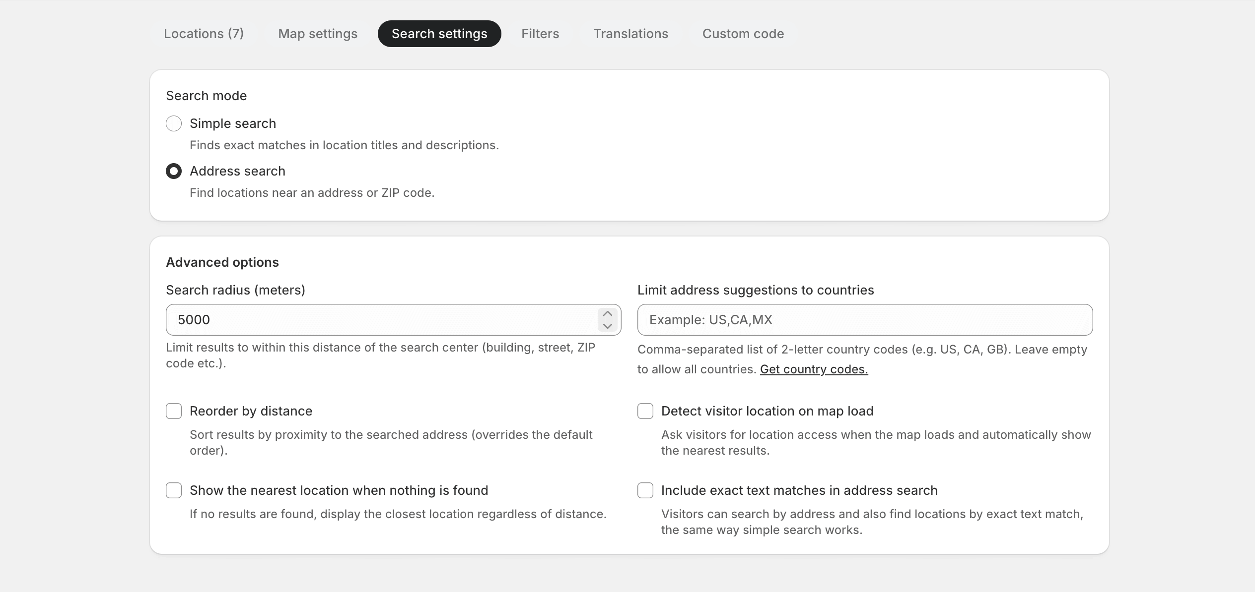Select the Simple search mode
This screenshot has width=1255, height=592.
pos(174,123)
